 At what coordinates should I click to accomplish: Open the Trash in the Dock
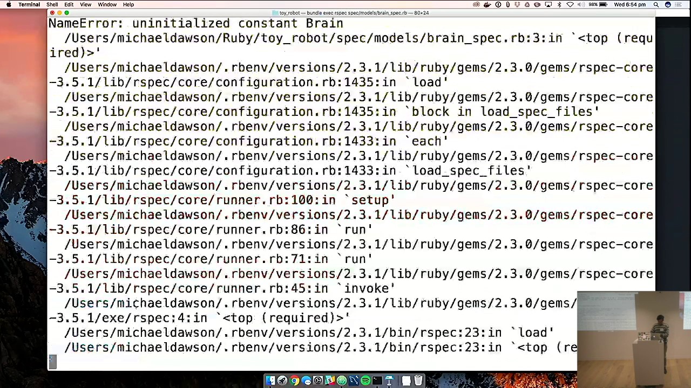coord(418,380)
